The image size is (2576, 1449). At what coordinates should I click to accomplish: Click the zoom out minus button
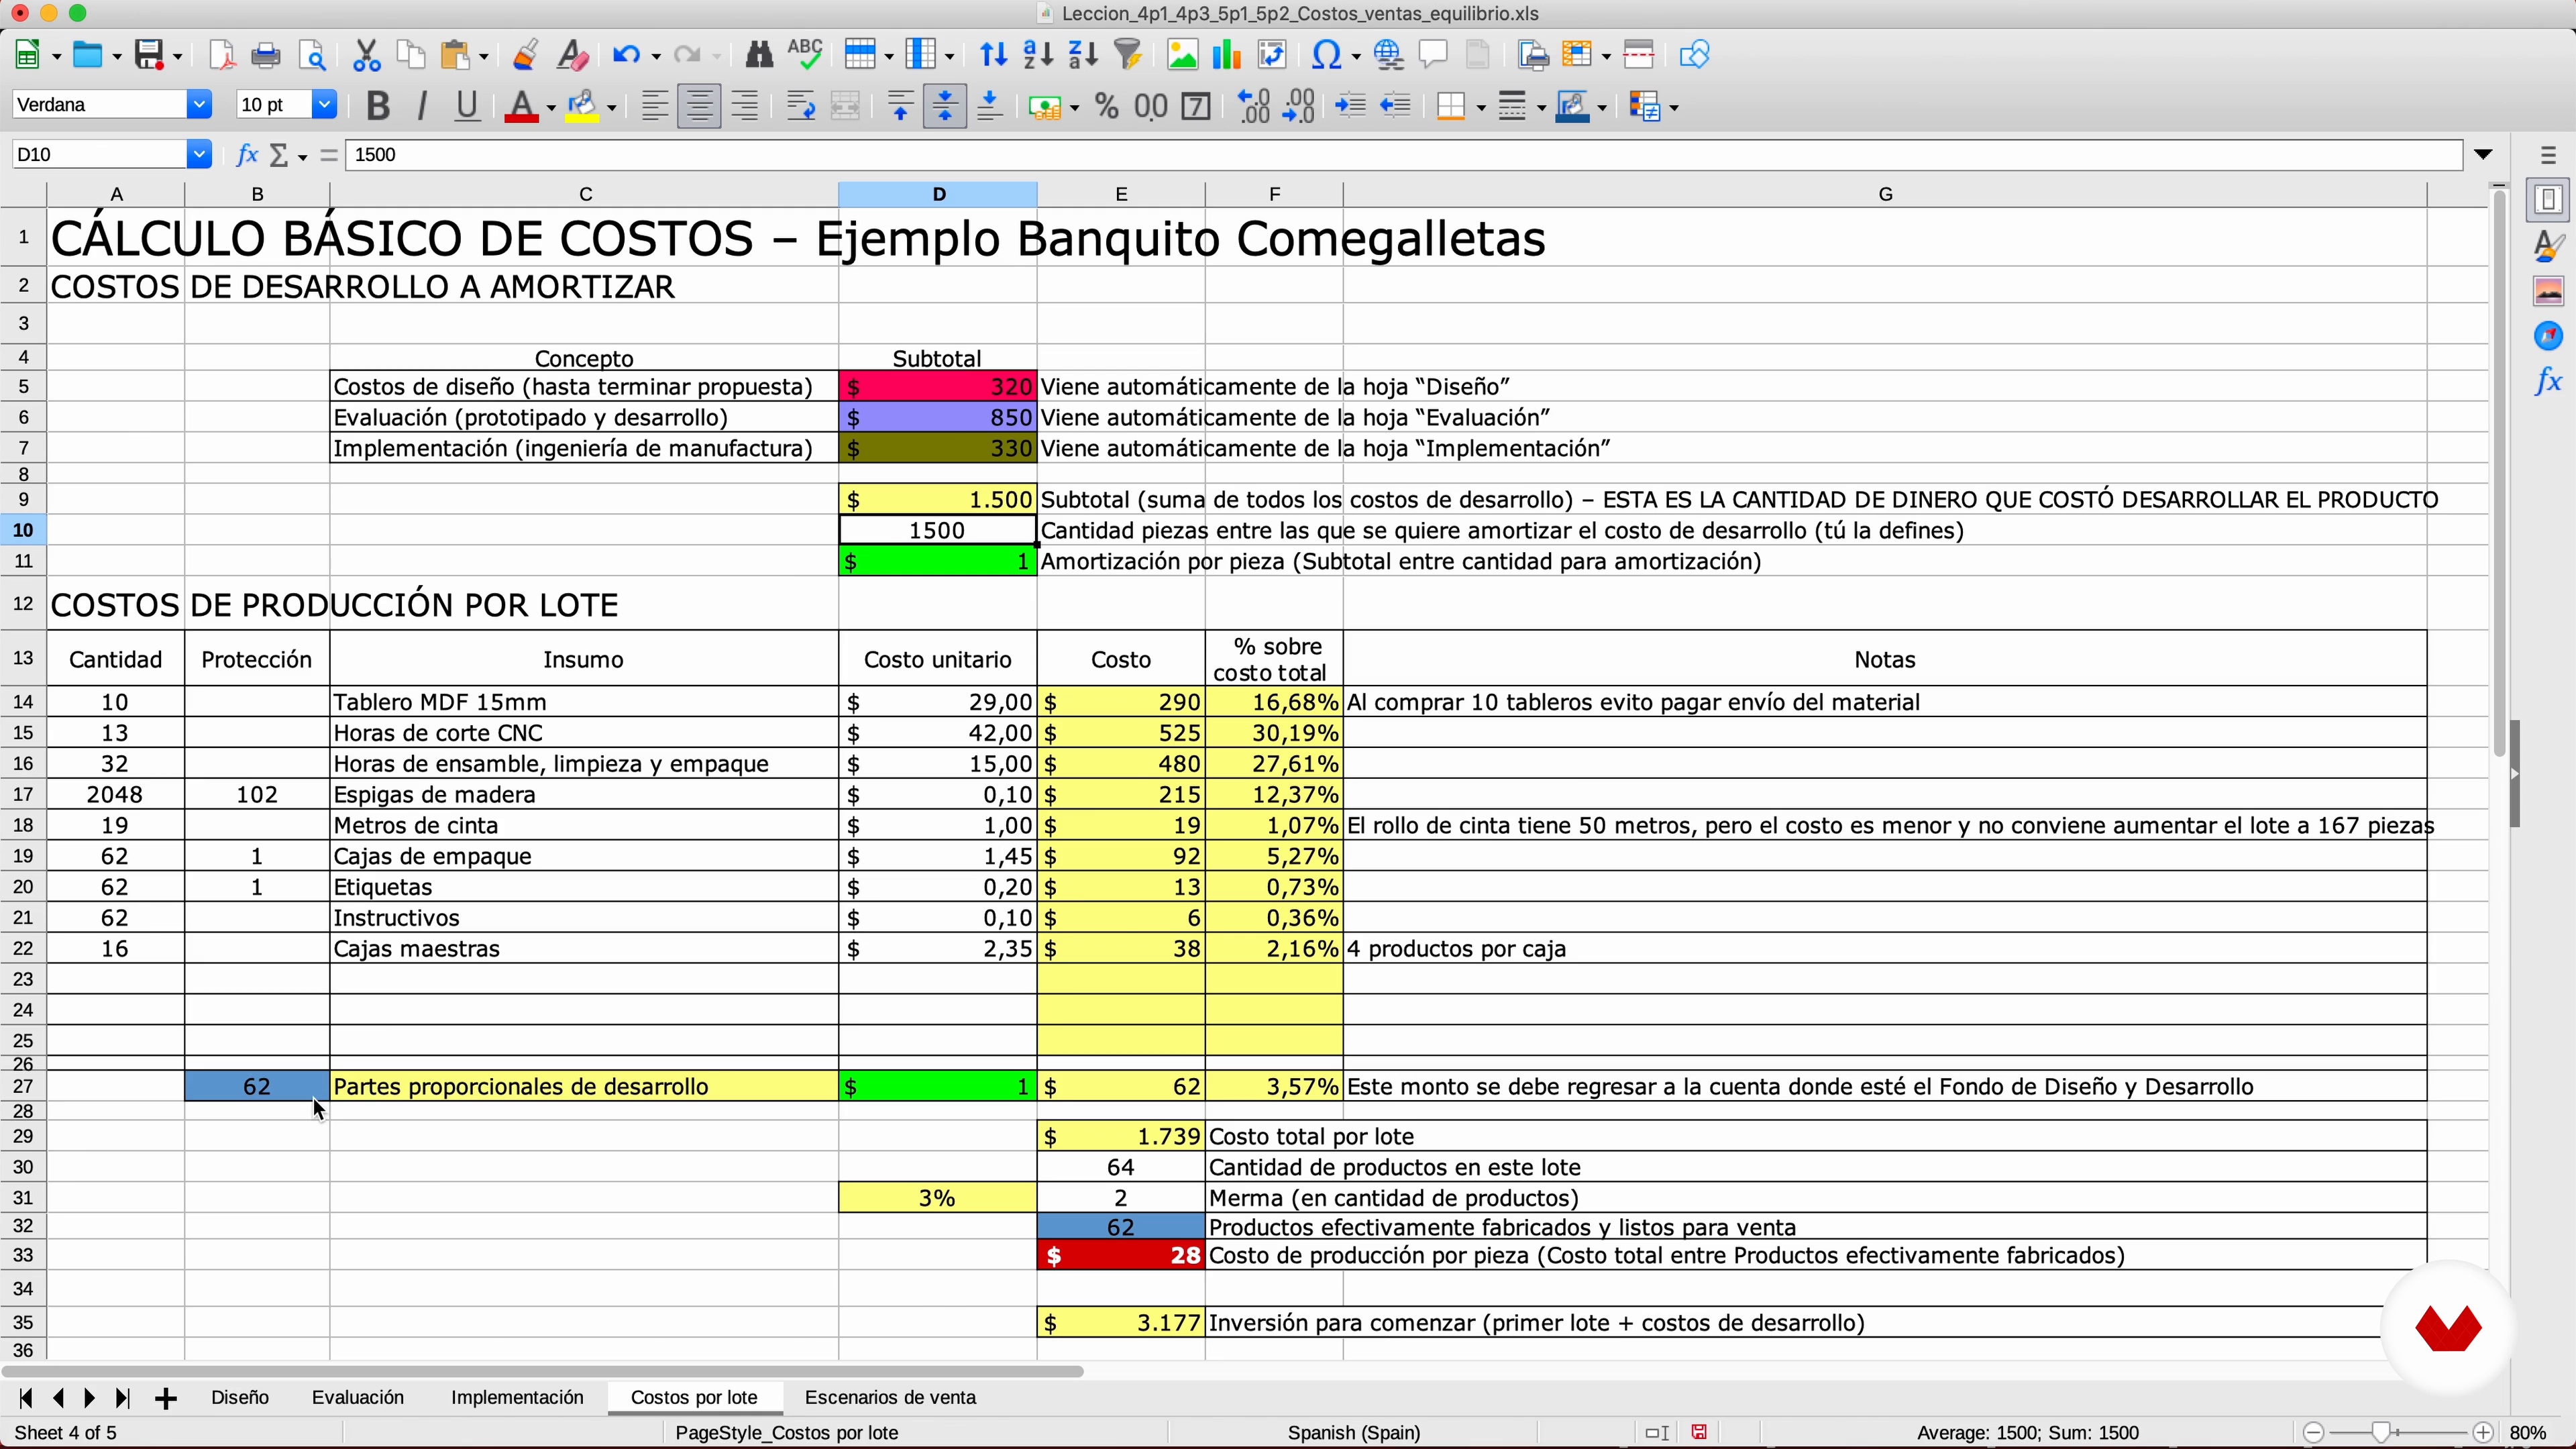pyautogui.click(x=2312, y=1433)
